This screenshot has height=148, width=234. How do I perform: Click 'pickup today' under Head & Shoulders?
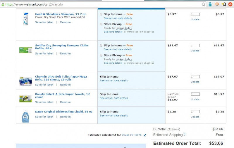coord(124,28)
